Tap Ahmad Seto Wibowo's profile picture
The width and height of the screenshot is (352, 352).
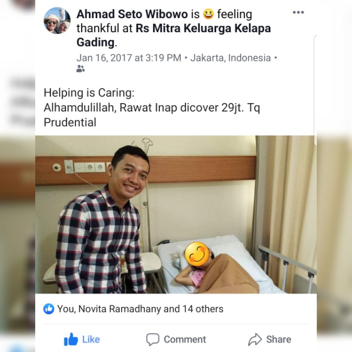[x=57, y=21]
